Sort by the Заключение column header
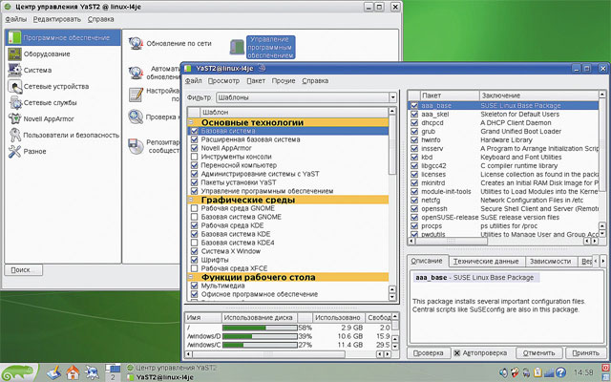 tap(538, 95)
